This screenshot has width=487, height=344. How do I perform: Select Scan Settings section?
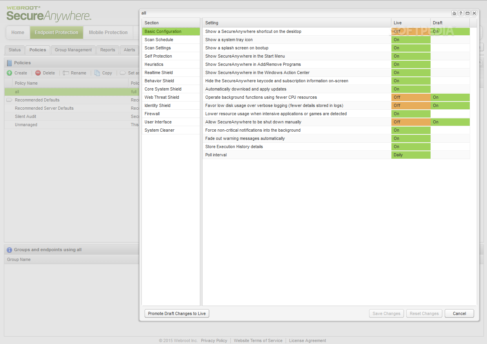171,48
